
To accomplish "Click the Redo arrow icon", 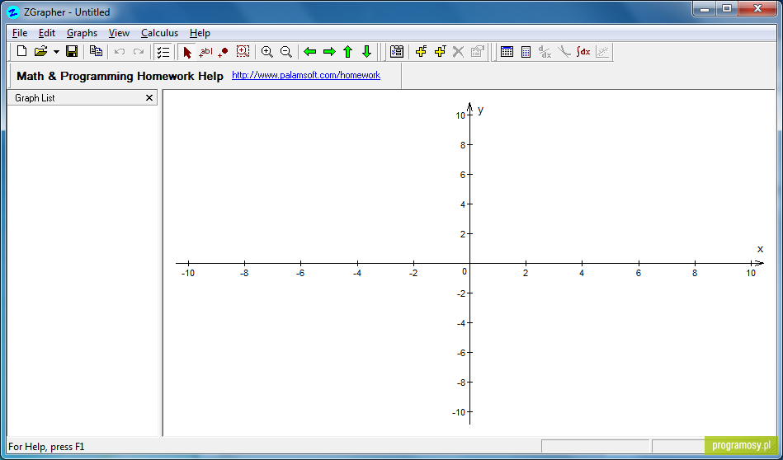I will pyautogui.click(x=139, y=51).
